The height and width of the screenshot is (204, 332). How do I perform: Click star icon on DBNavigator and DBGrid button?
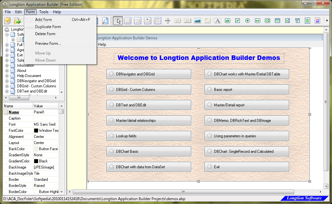coord(112,74)
